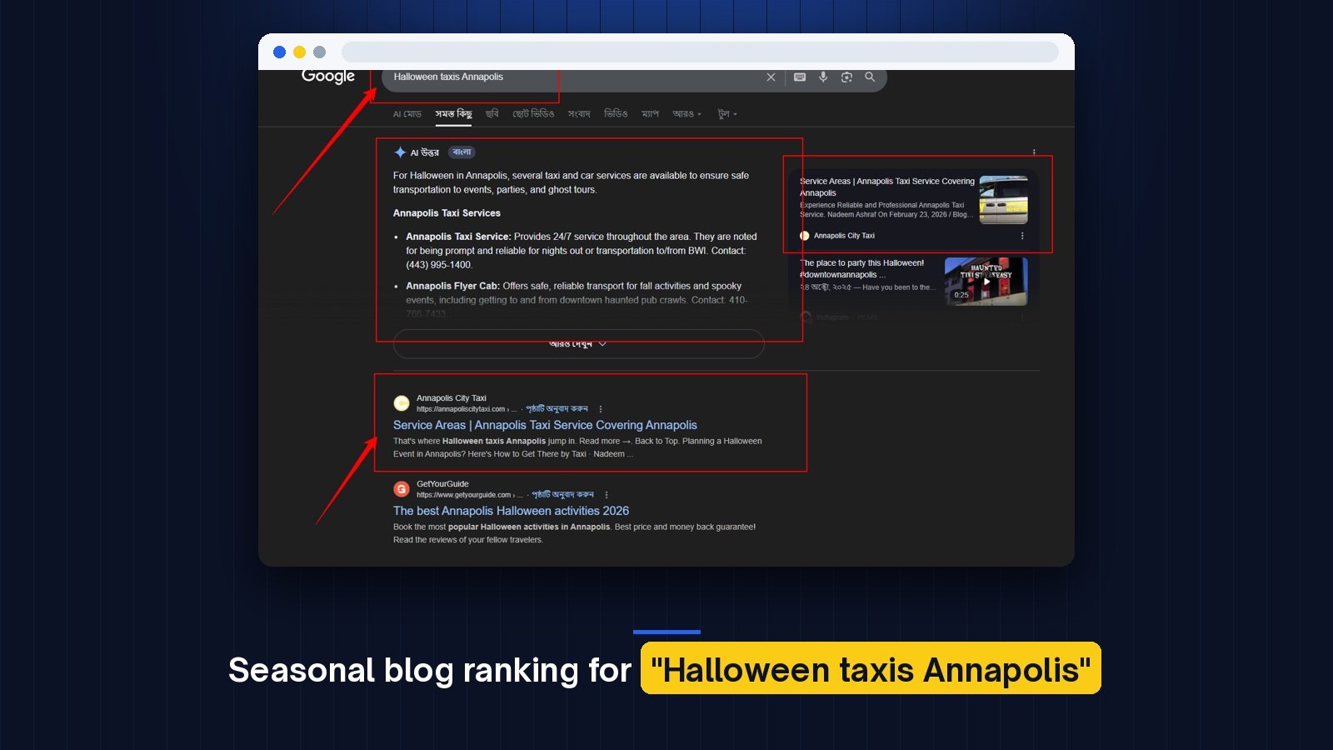Click the magnifier search icon
Screen dimensions: 1333x750
click(x=870, y=77)
